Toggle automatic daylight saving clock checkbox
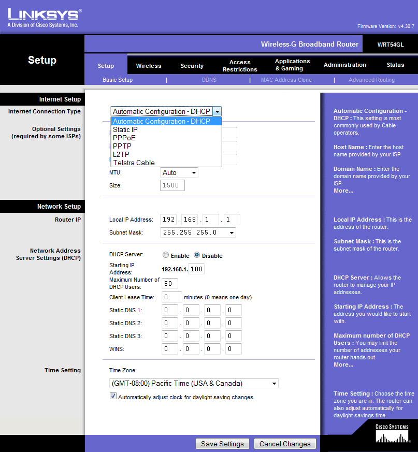Viewport: 418px width, 452px height. pos(113,396)
